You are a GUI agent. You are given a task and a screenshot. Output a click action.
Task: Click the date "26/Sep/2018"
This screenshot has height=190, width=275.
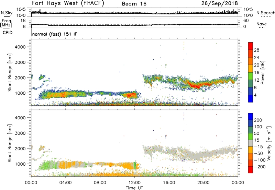[x=220, y=3]
